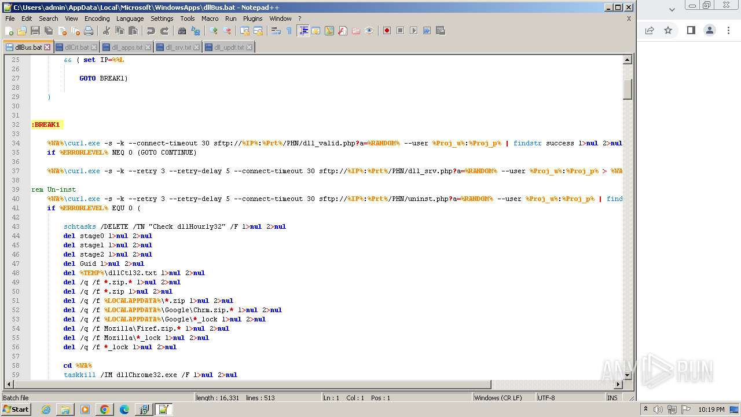Viewport: 741px width, 417px height.
Task: Click the Save All toolbar icon
Action: pyautogui.click(x=49, y=31)
